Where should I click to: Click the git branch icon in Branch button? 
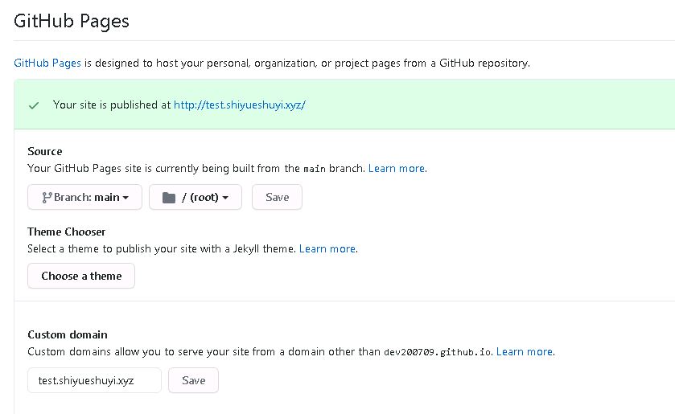tap(47, 198)
